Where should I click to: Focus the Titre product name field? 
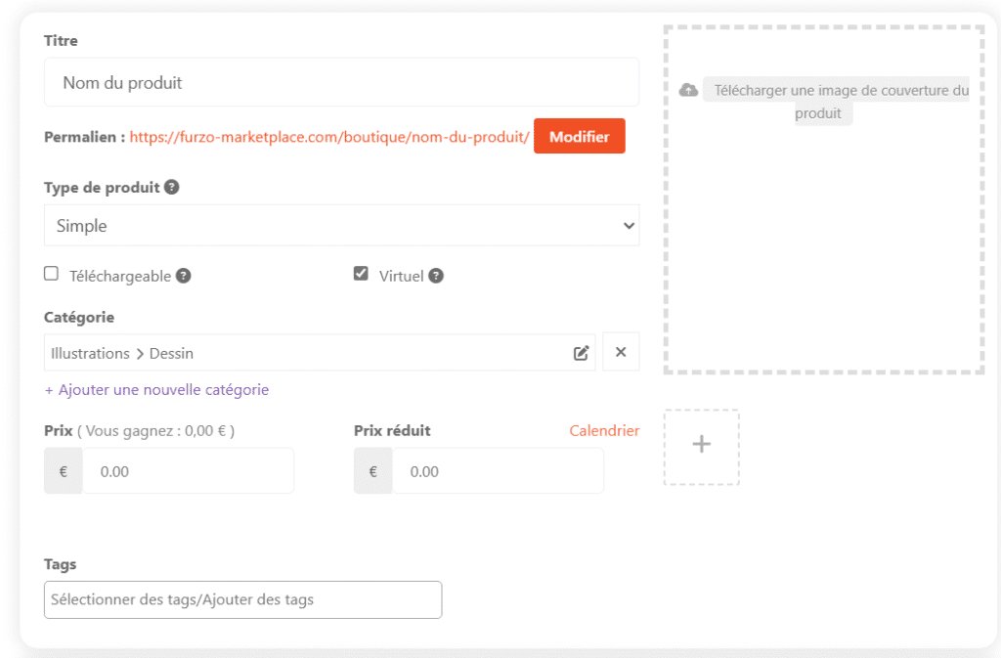[341, 82]
